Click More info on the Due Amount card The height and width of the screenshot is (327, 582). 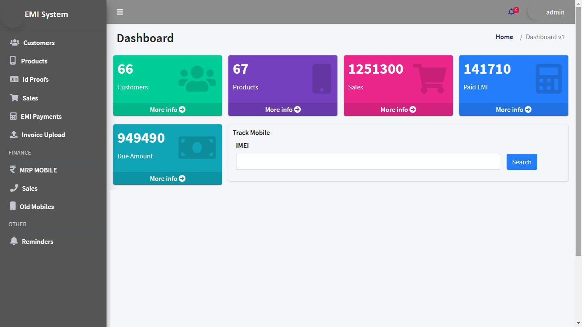tap(167, 179)
